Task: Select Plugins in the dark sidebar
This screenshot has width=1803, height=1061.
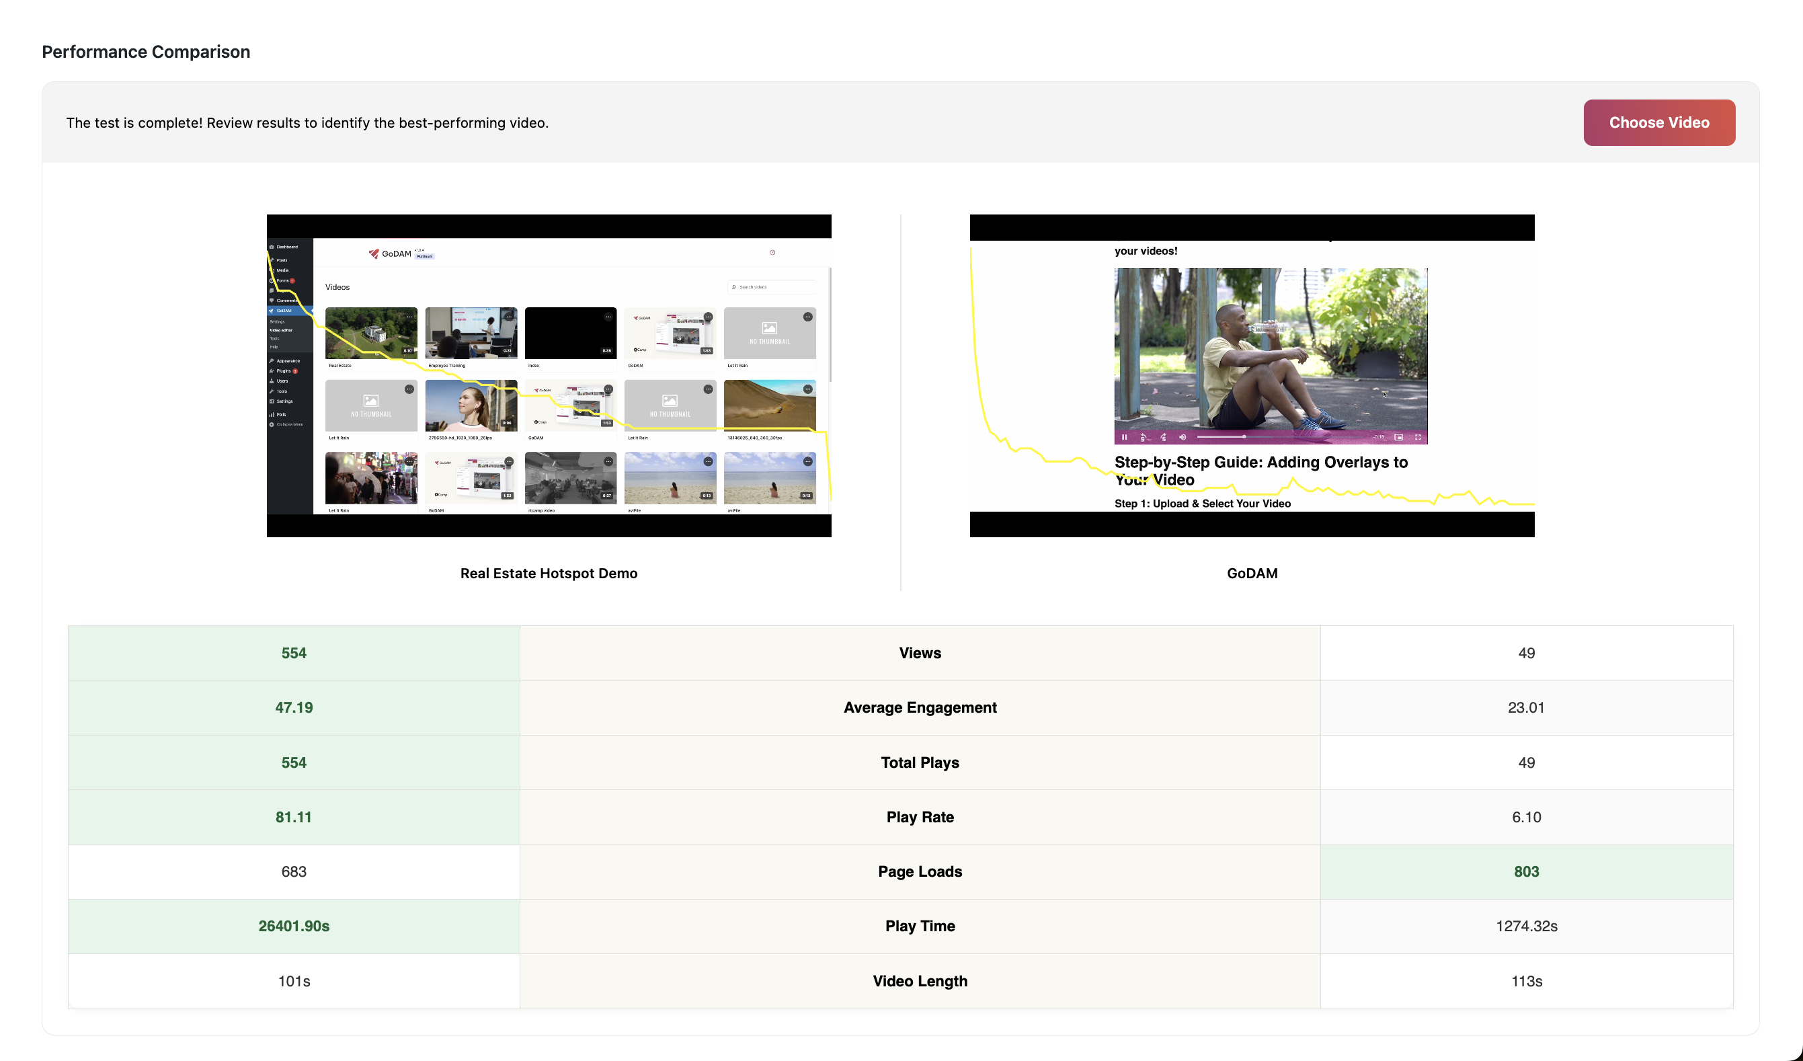Action: [x=284, y=370]
